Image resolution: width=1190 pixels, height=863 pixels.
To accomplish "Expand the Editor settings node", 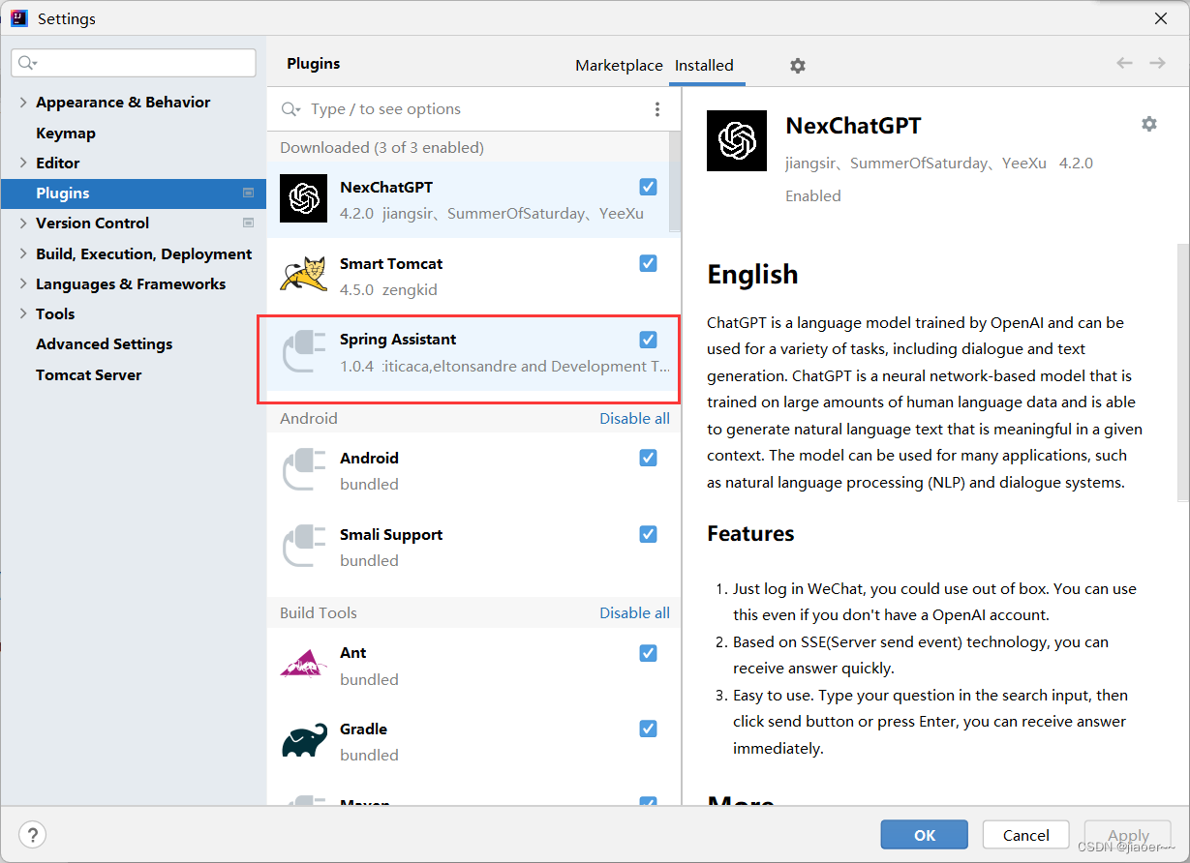I will tap(24, 163).
